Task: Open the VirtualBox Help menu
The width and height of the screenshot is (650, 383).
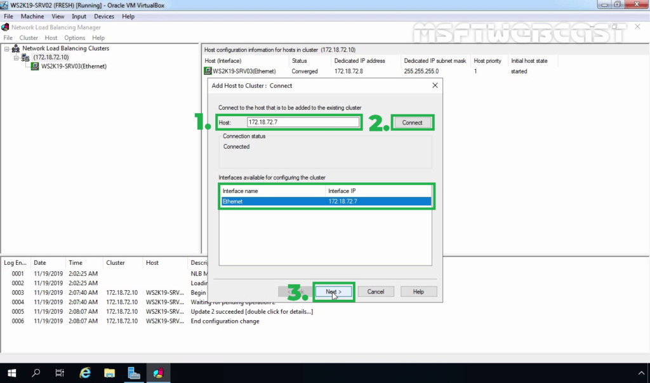Action: point(128,16)
